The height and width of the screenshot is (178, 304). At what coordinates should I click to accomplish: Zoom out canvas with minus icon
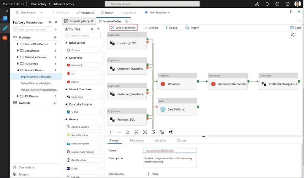click(119, 132)
